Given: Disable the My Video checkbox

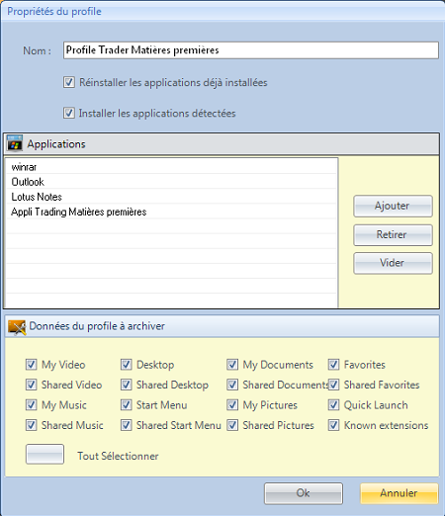Looking at the screenshot, I should (x=31, y=365).
